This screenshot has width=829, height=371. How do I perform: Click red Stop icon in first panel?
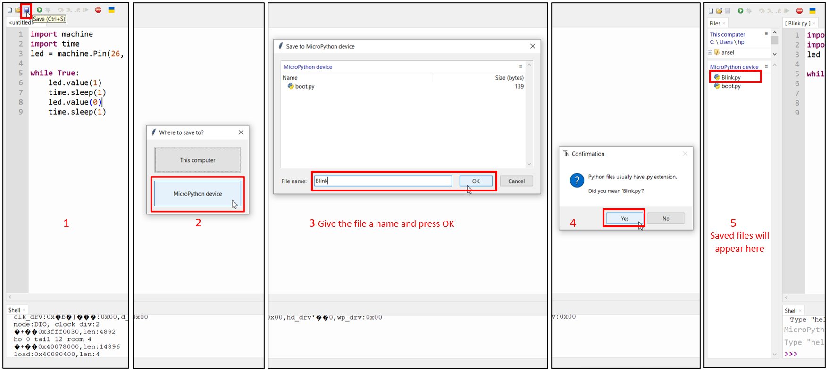[x=98, y=10]
